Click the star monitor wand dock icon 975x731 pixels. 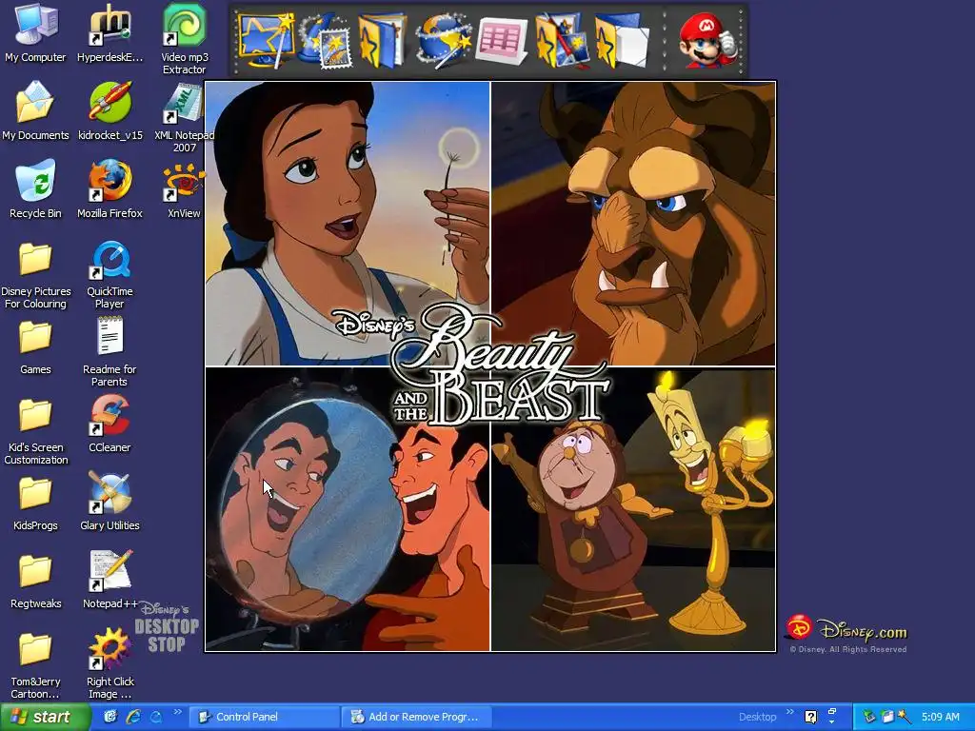(266, 40)
